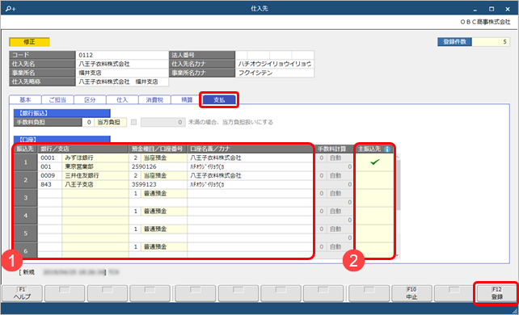Switch to the 区分 tab
Screen dimensions: 519x315
90,100
